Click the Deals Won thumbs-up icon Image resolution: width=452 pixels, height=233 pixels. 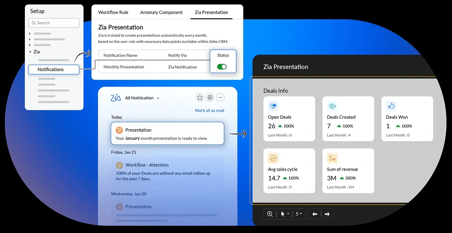[x=391, y=106]
